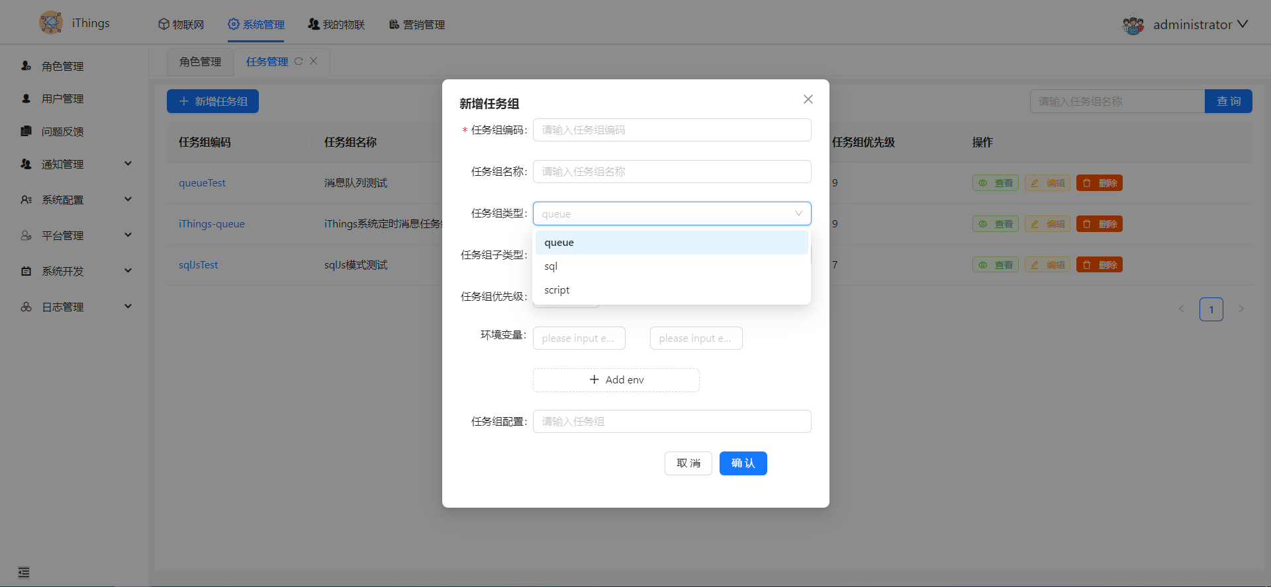This screenshot has width=1271, height=587.
Task: Collapse the 任务组类型 dropdown arrow
Action: click(798, 214)
